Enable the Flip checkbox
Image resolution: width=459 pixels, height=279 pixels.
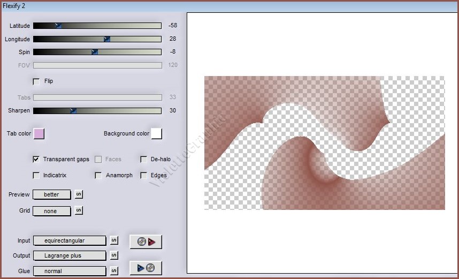(36, 81)
